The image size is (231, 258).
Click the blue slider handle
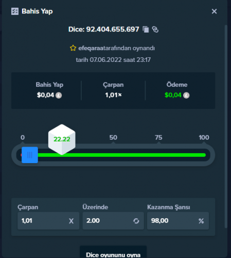pyautogui.click(x=30, y=155)
